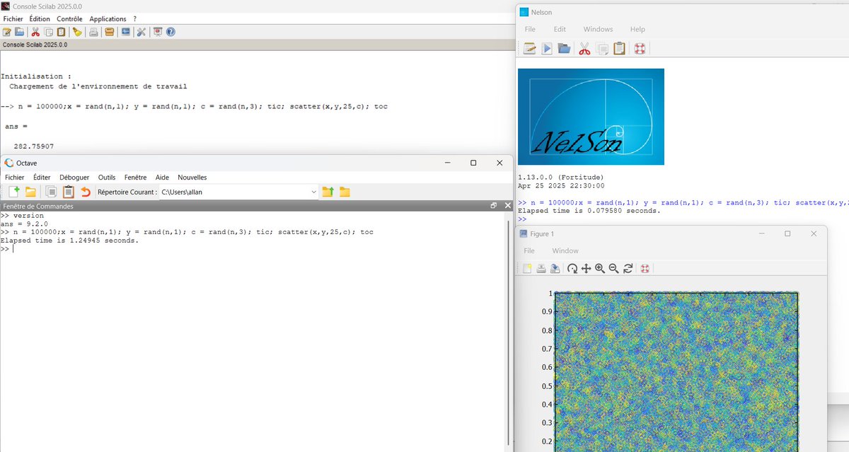
Task: Open Applications menu in Scilab
Action: [x=108, y=18]
